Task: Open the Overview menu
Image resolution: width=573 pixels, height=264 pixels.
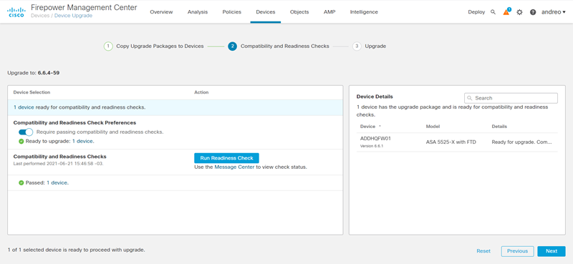Action: click(161, 12)
